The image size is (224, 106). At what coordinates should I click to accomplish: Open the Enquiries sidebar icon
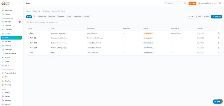point(3,26)
